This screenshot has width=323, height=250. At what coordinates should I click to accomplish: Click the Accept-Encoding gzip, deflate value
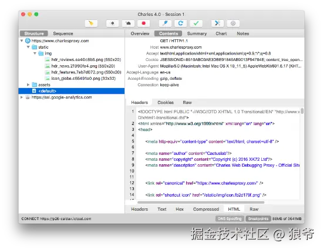171,79
